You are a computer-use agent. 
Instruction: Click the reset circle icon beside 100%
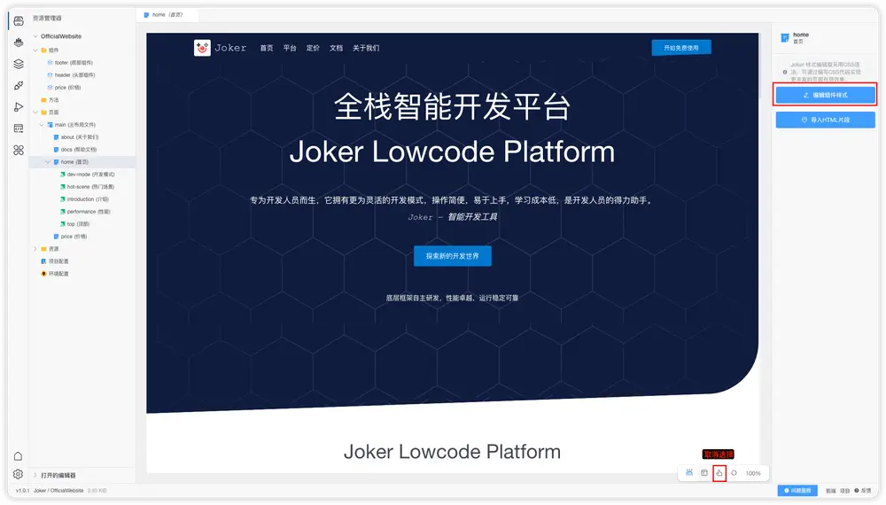(x=734, y=473)
